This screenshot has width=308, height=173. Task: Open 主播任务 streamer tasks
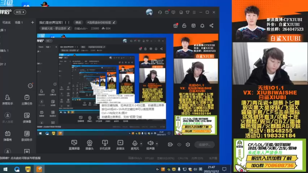coord(27,100)
